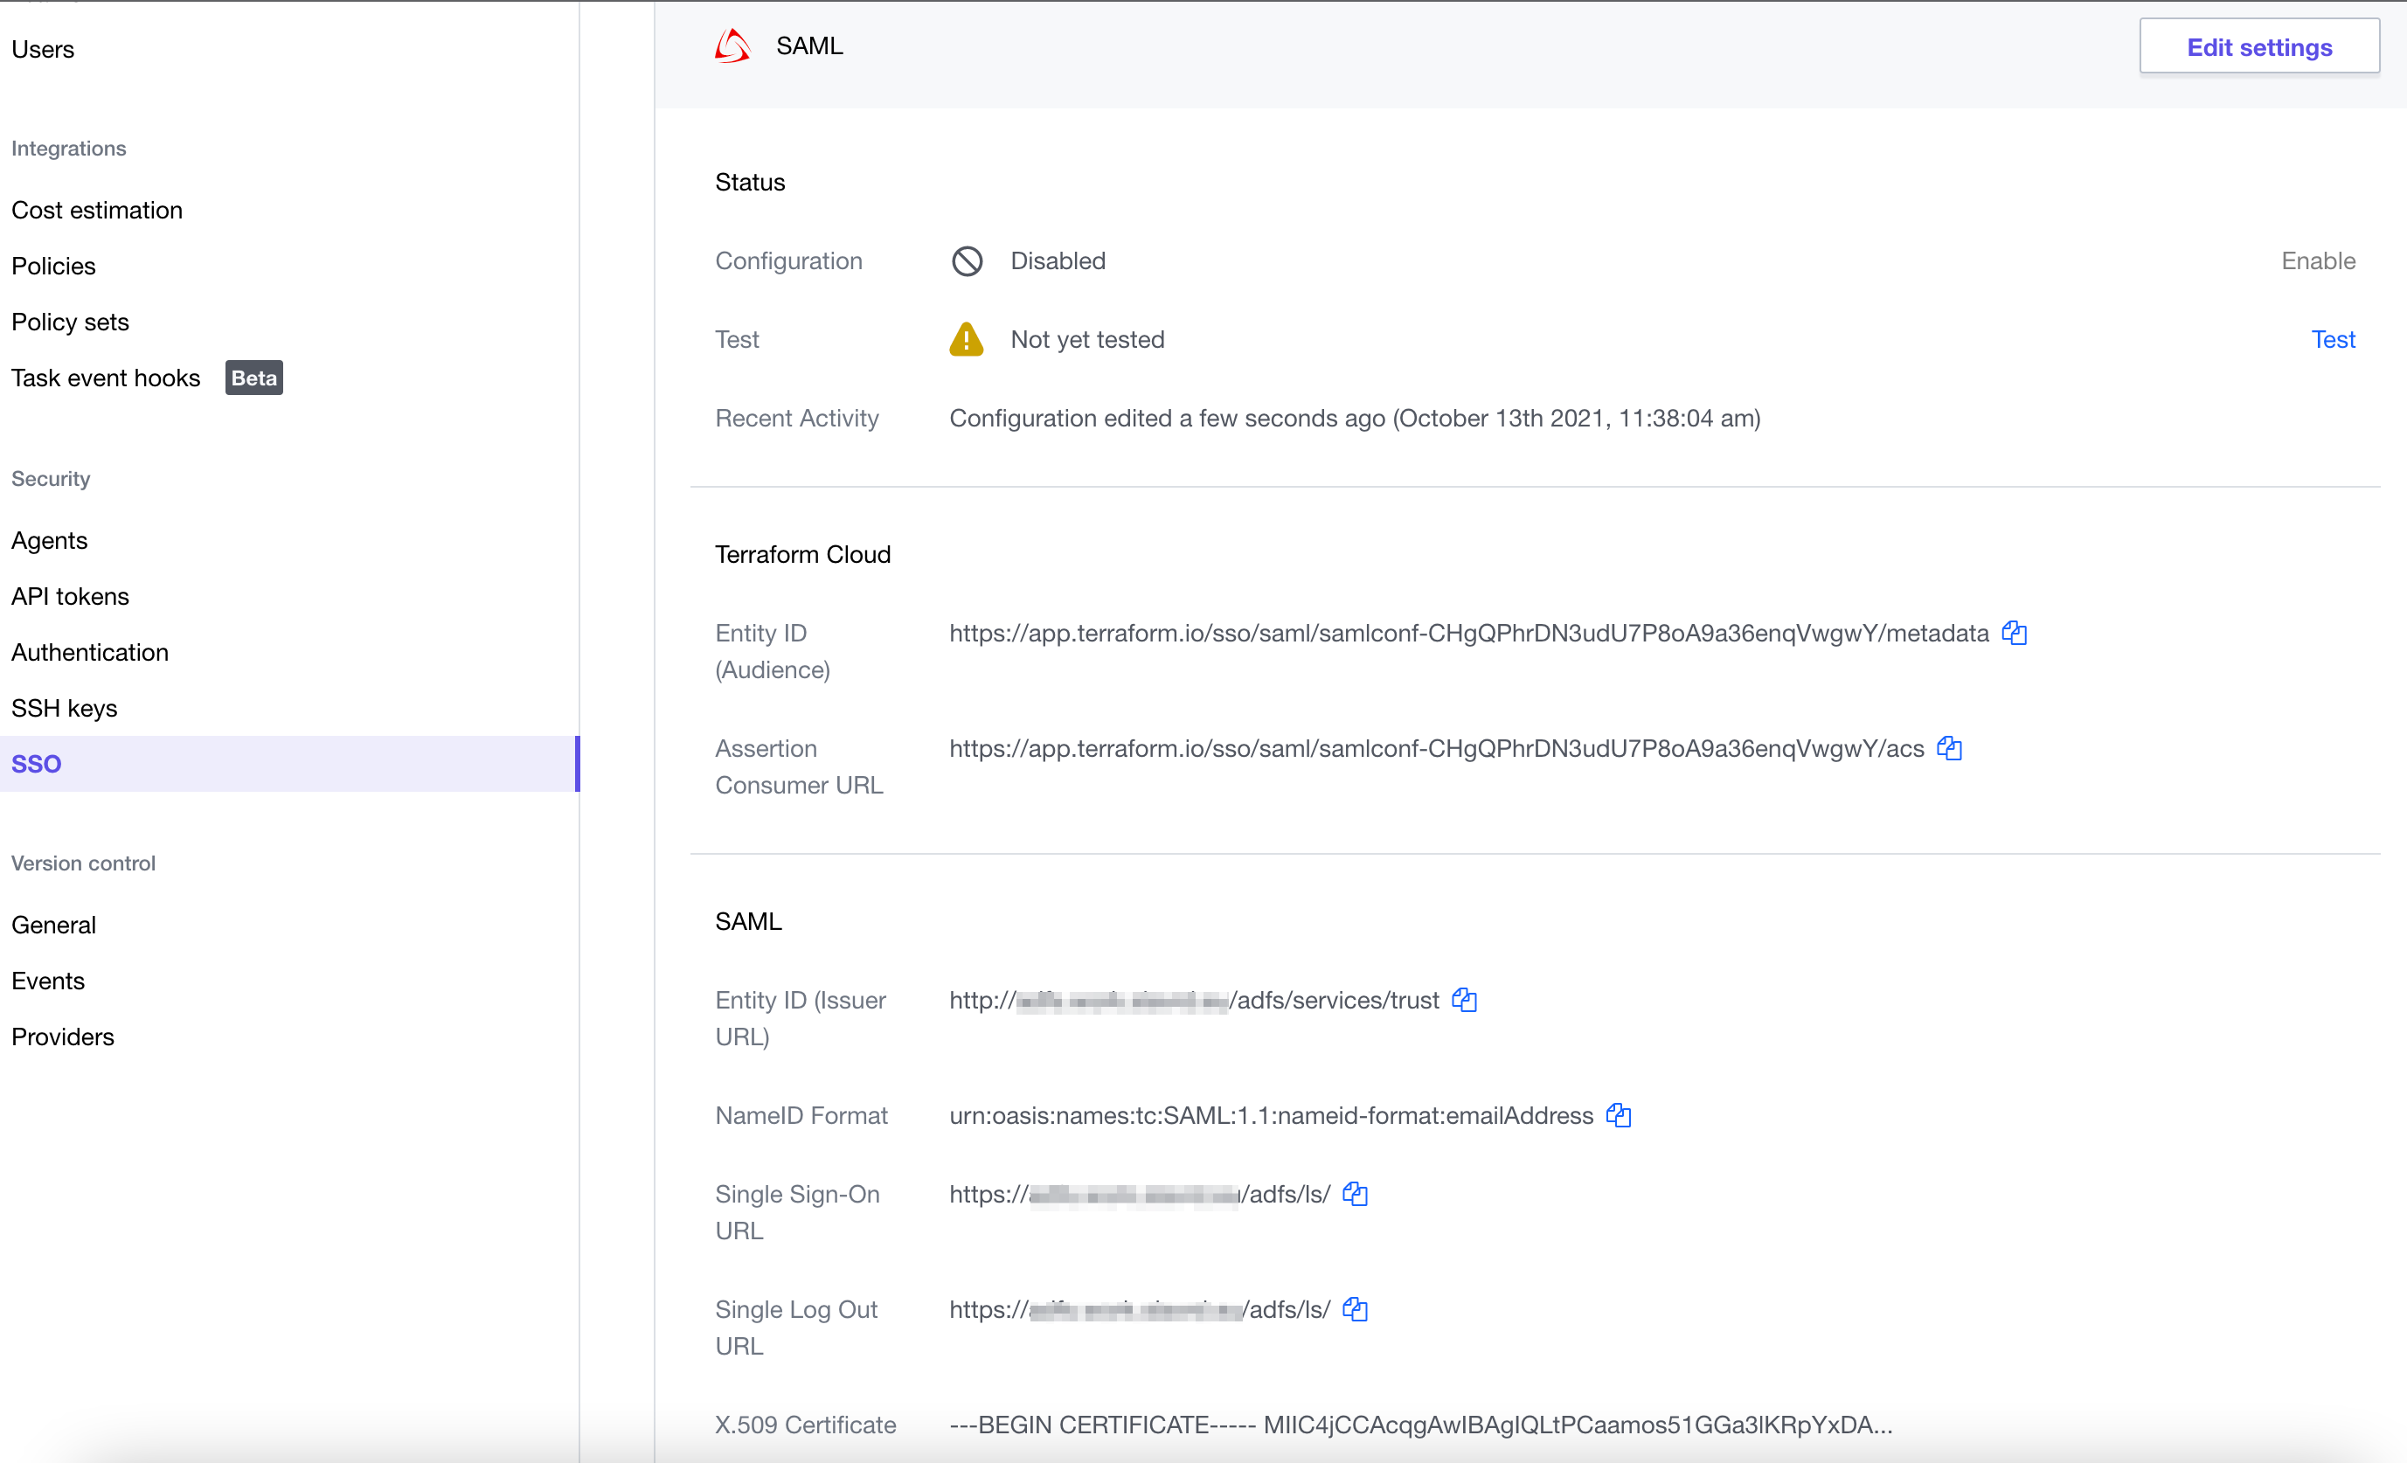Copy the Entity ID (Audience) metadata URL
This screenshot has width=2407, height=1463.
(2015, 633)
